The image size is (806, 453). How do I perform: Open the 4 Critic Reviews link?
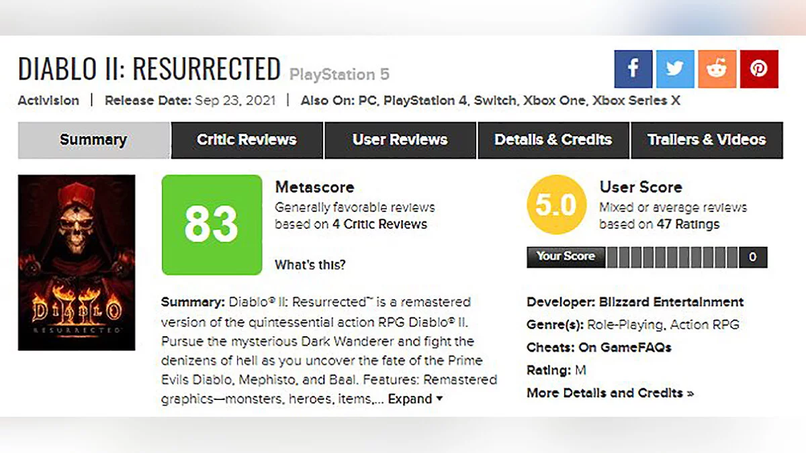[x=379, y=224]
